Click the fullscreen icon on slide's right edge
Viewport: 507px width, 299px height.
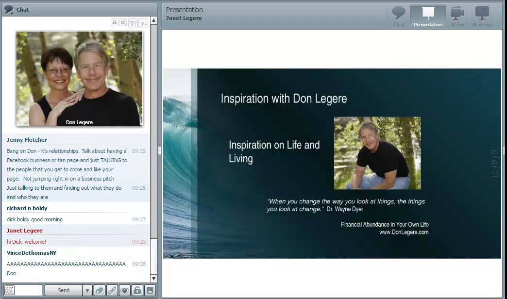tap(495, 175)
